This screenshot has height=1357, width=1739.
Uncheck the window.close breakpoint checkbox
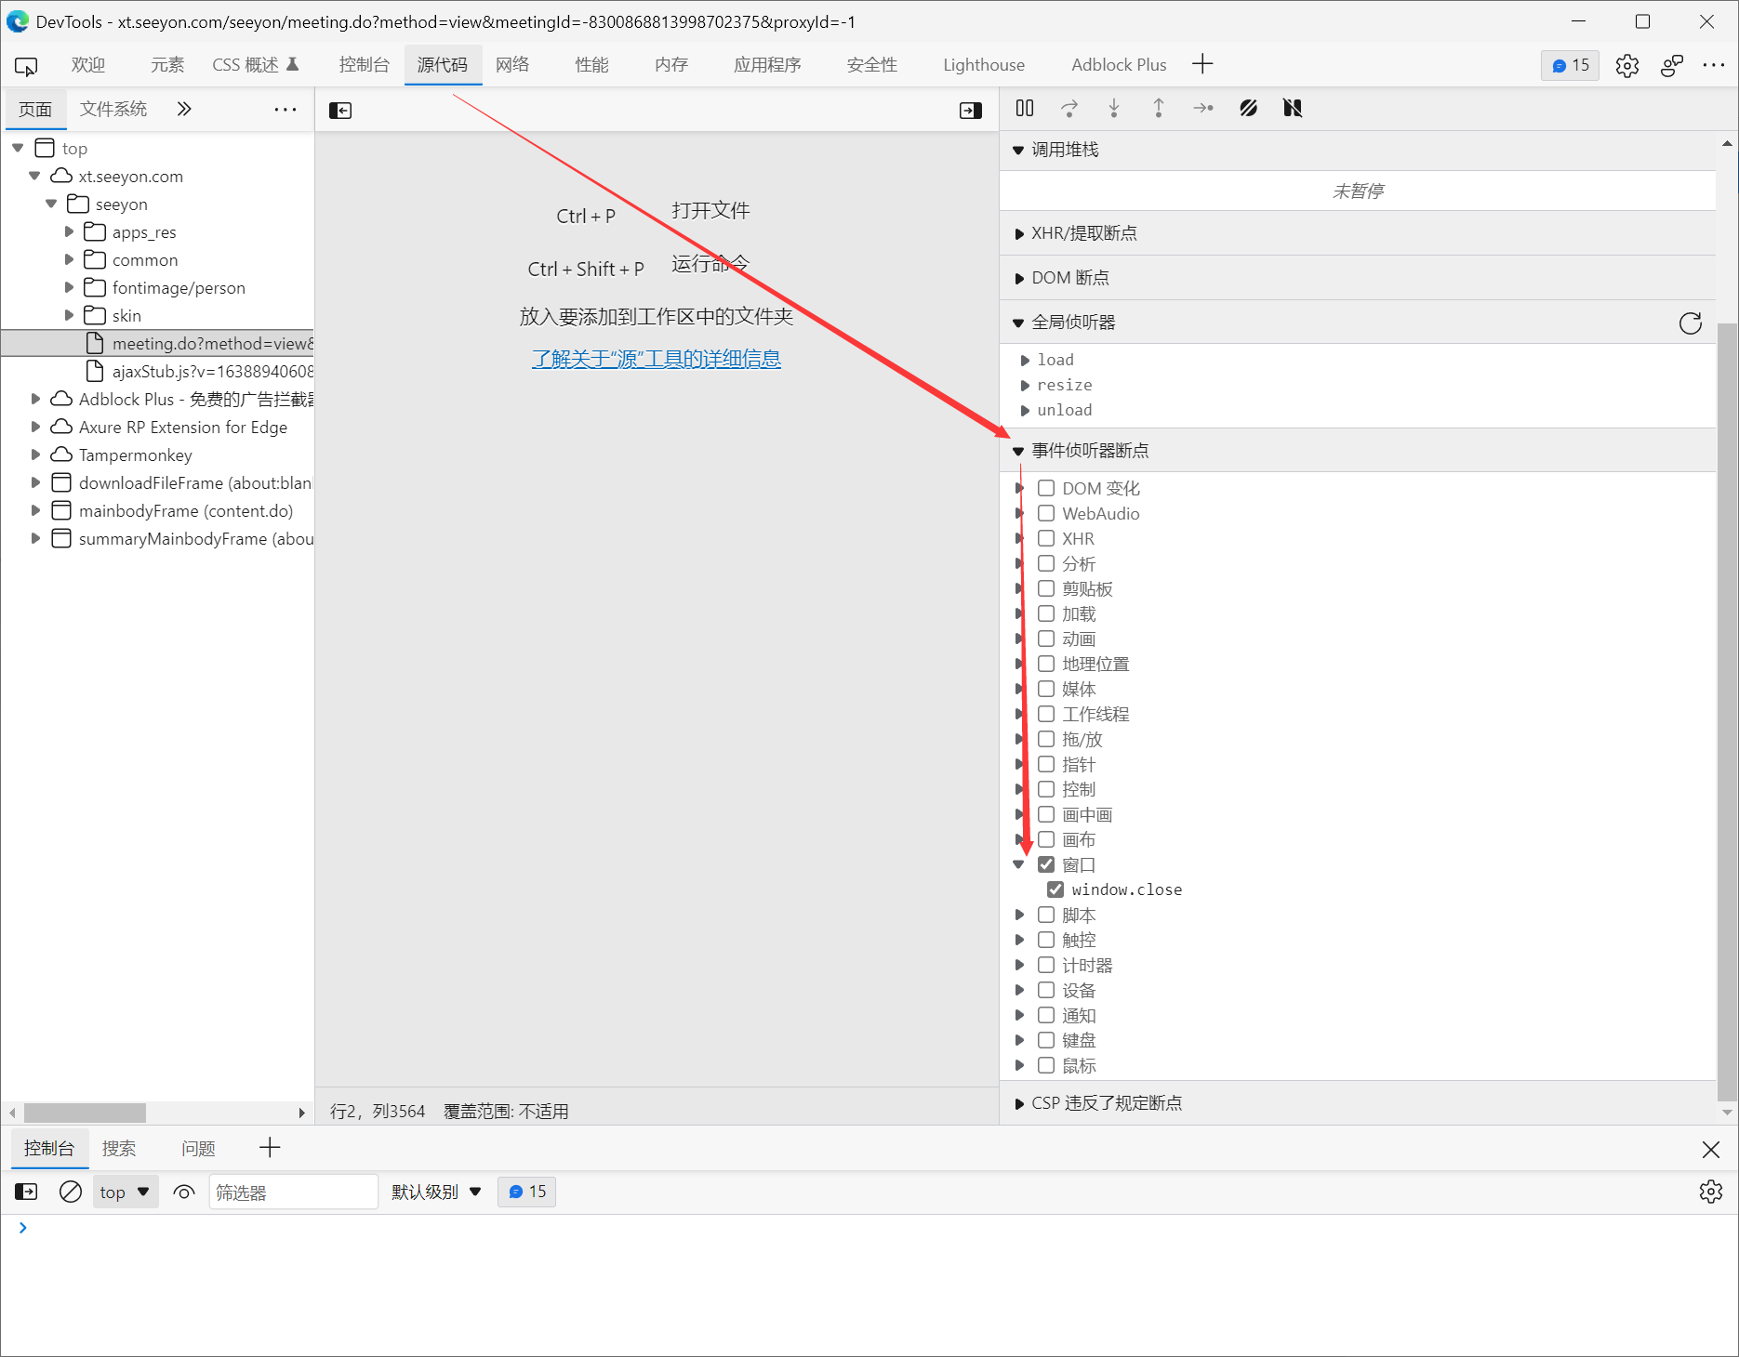pyautogui.click(x=1055, y=889)
